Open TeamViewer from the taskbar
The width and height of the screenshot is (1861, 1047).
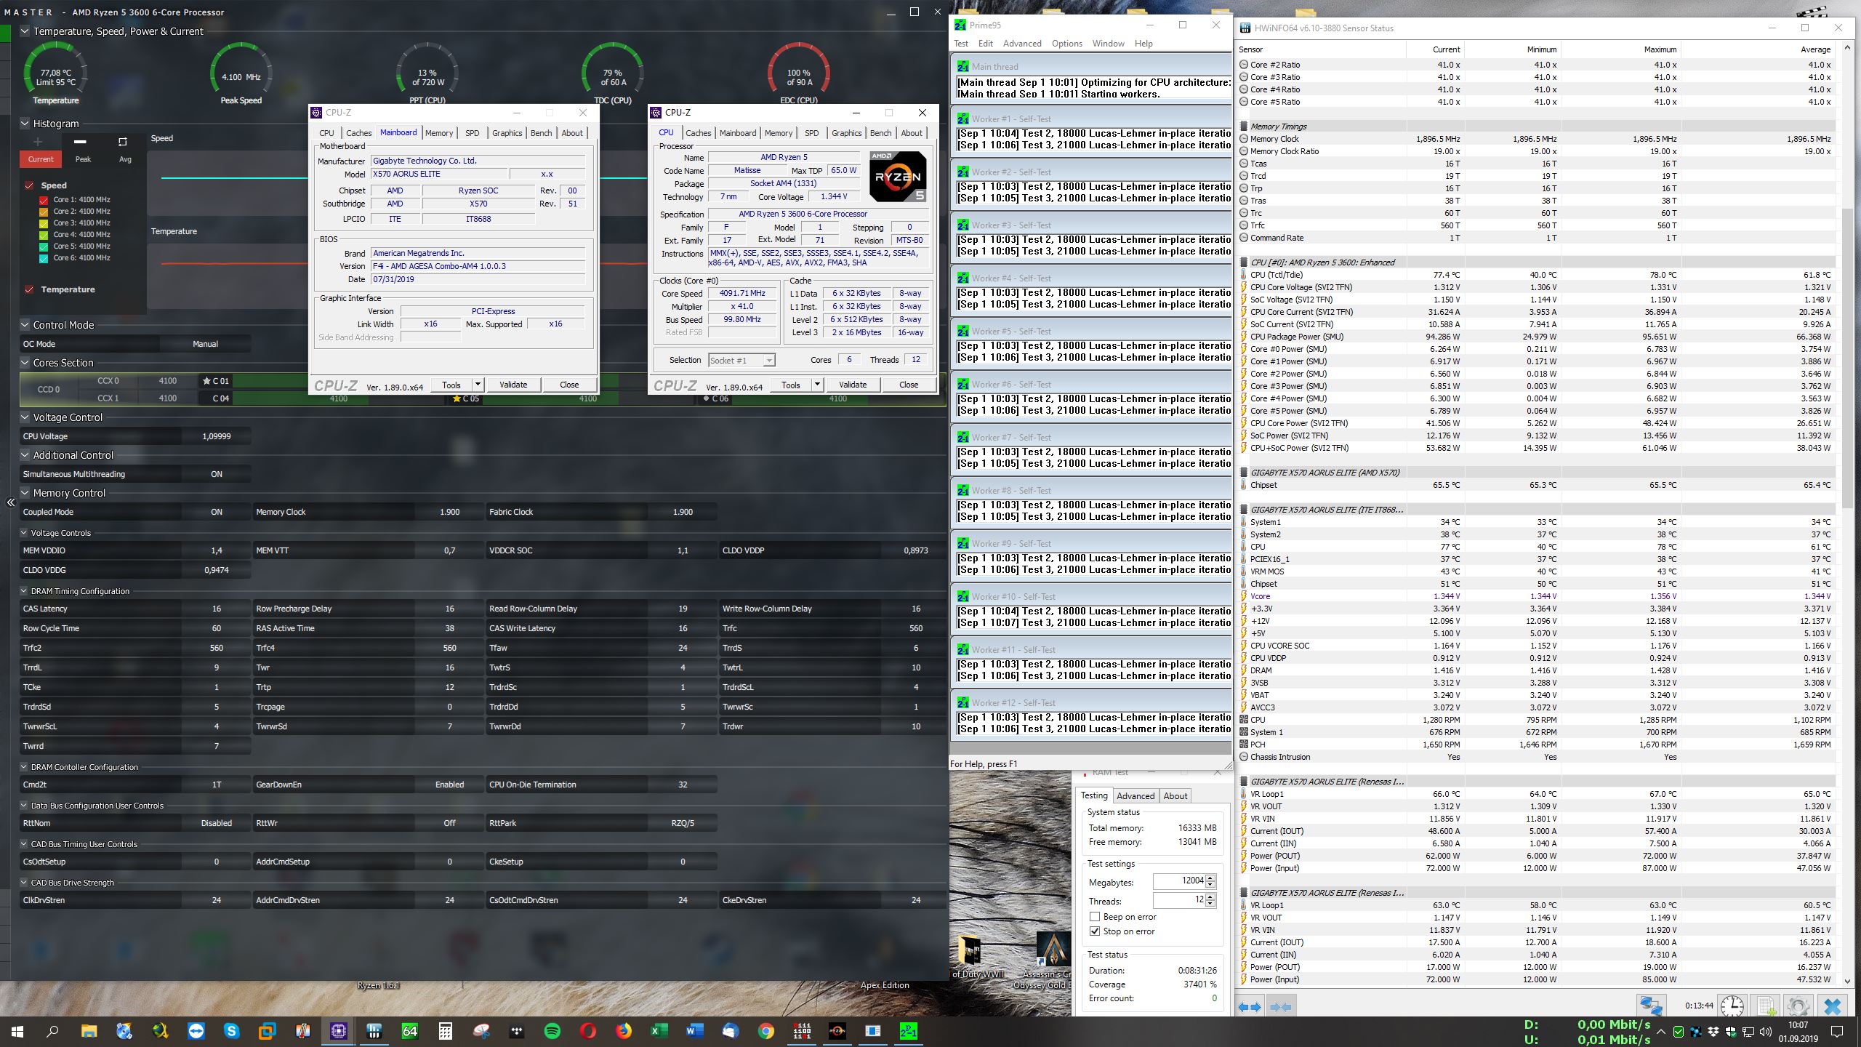click(196, 1030)
